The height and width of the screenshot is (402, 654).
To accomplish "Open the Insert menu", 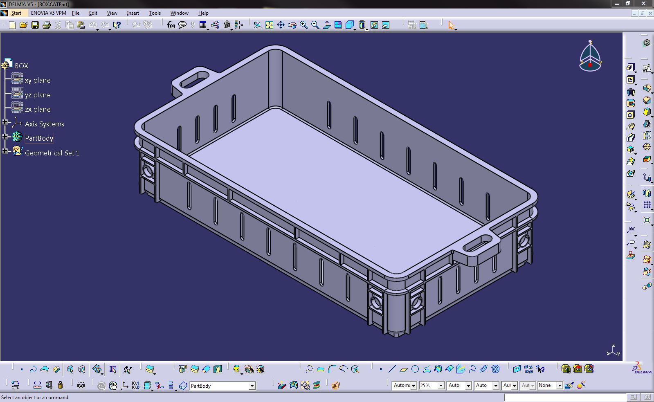I will (x=133, y=13).
